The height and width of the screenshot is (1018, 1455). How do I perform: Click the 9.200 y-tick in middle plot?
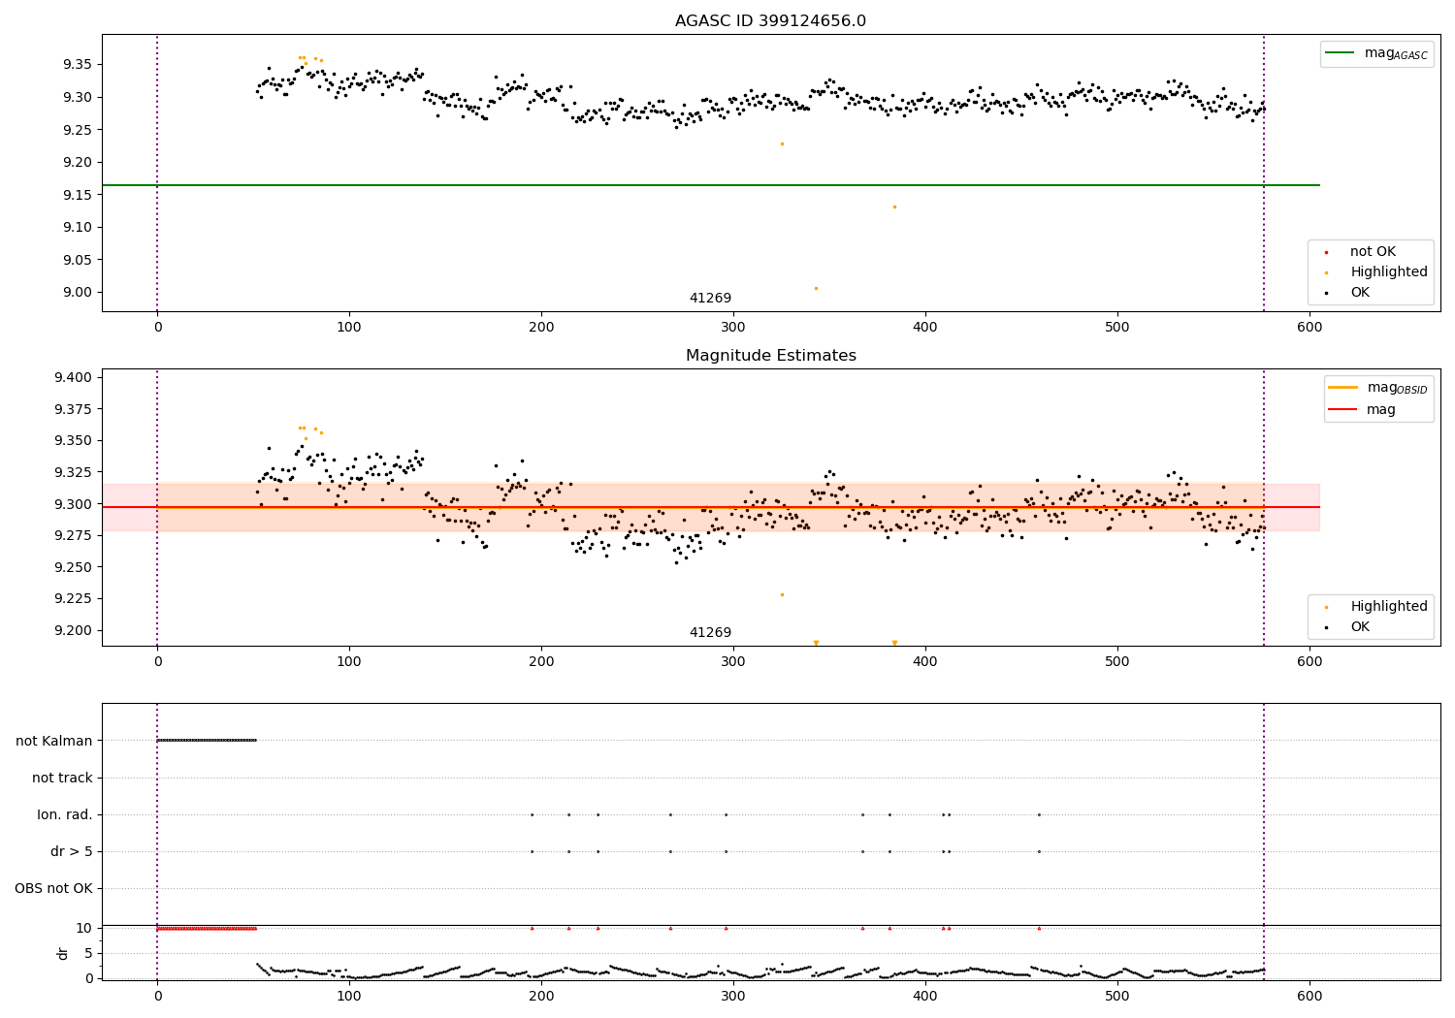74,630
